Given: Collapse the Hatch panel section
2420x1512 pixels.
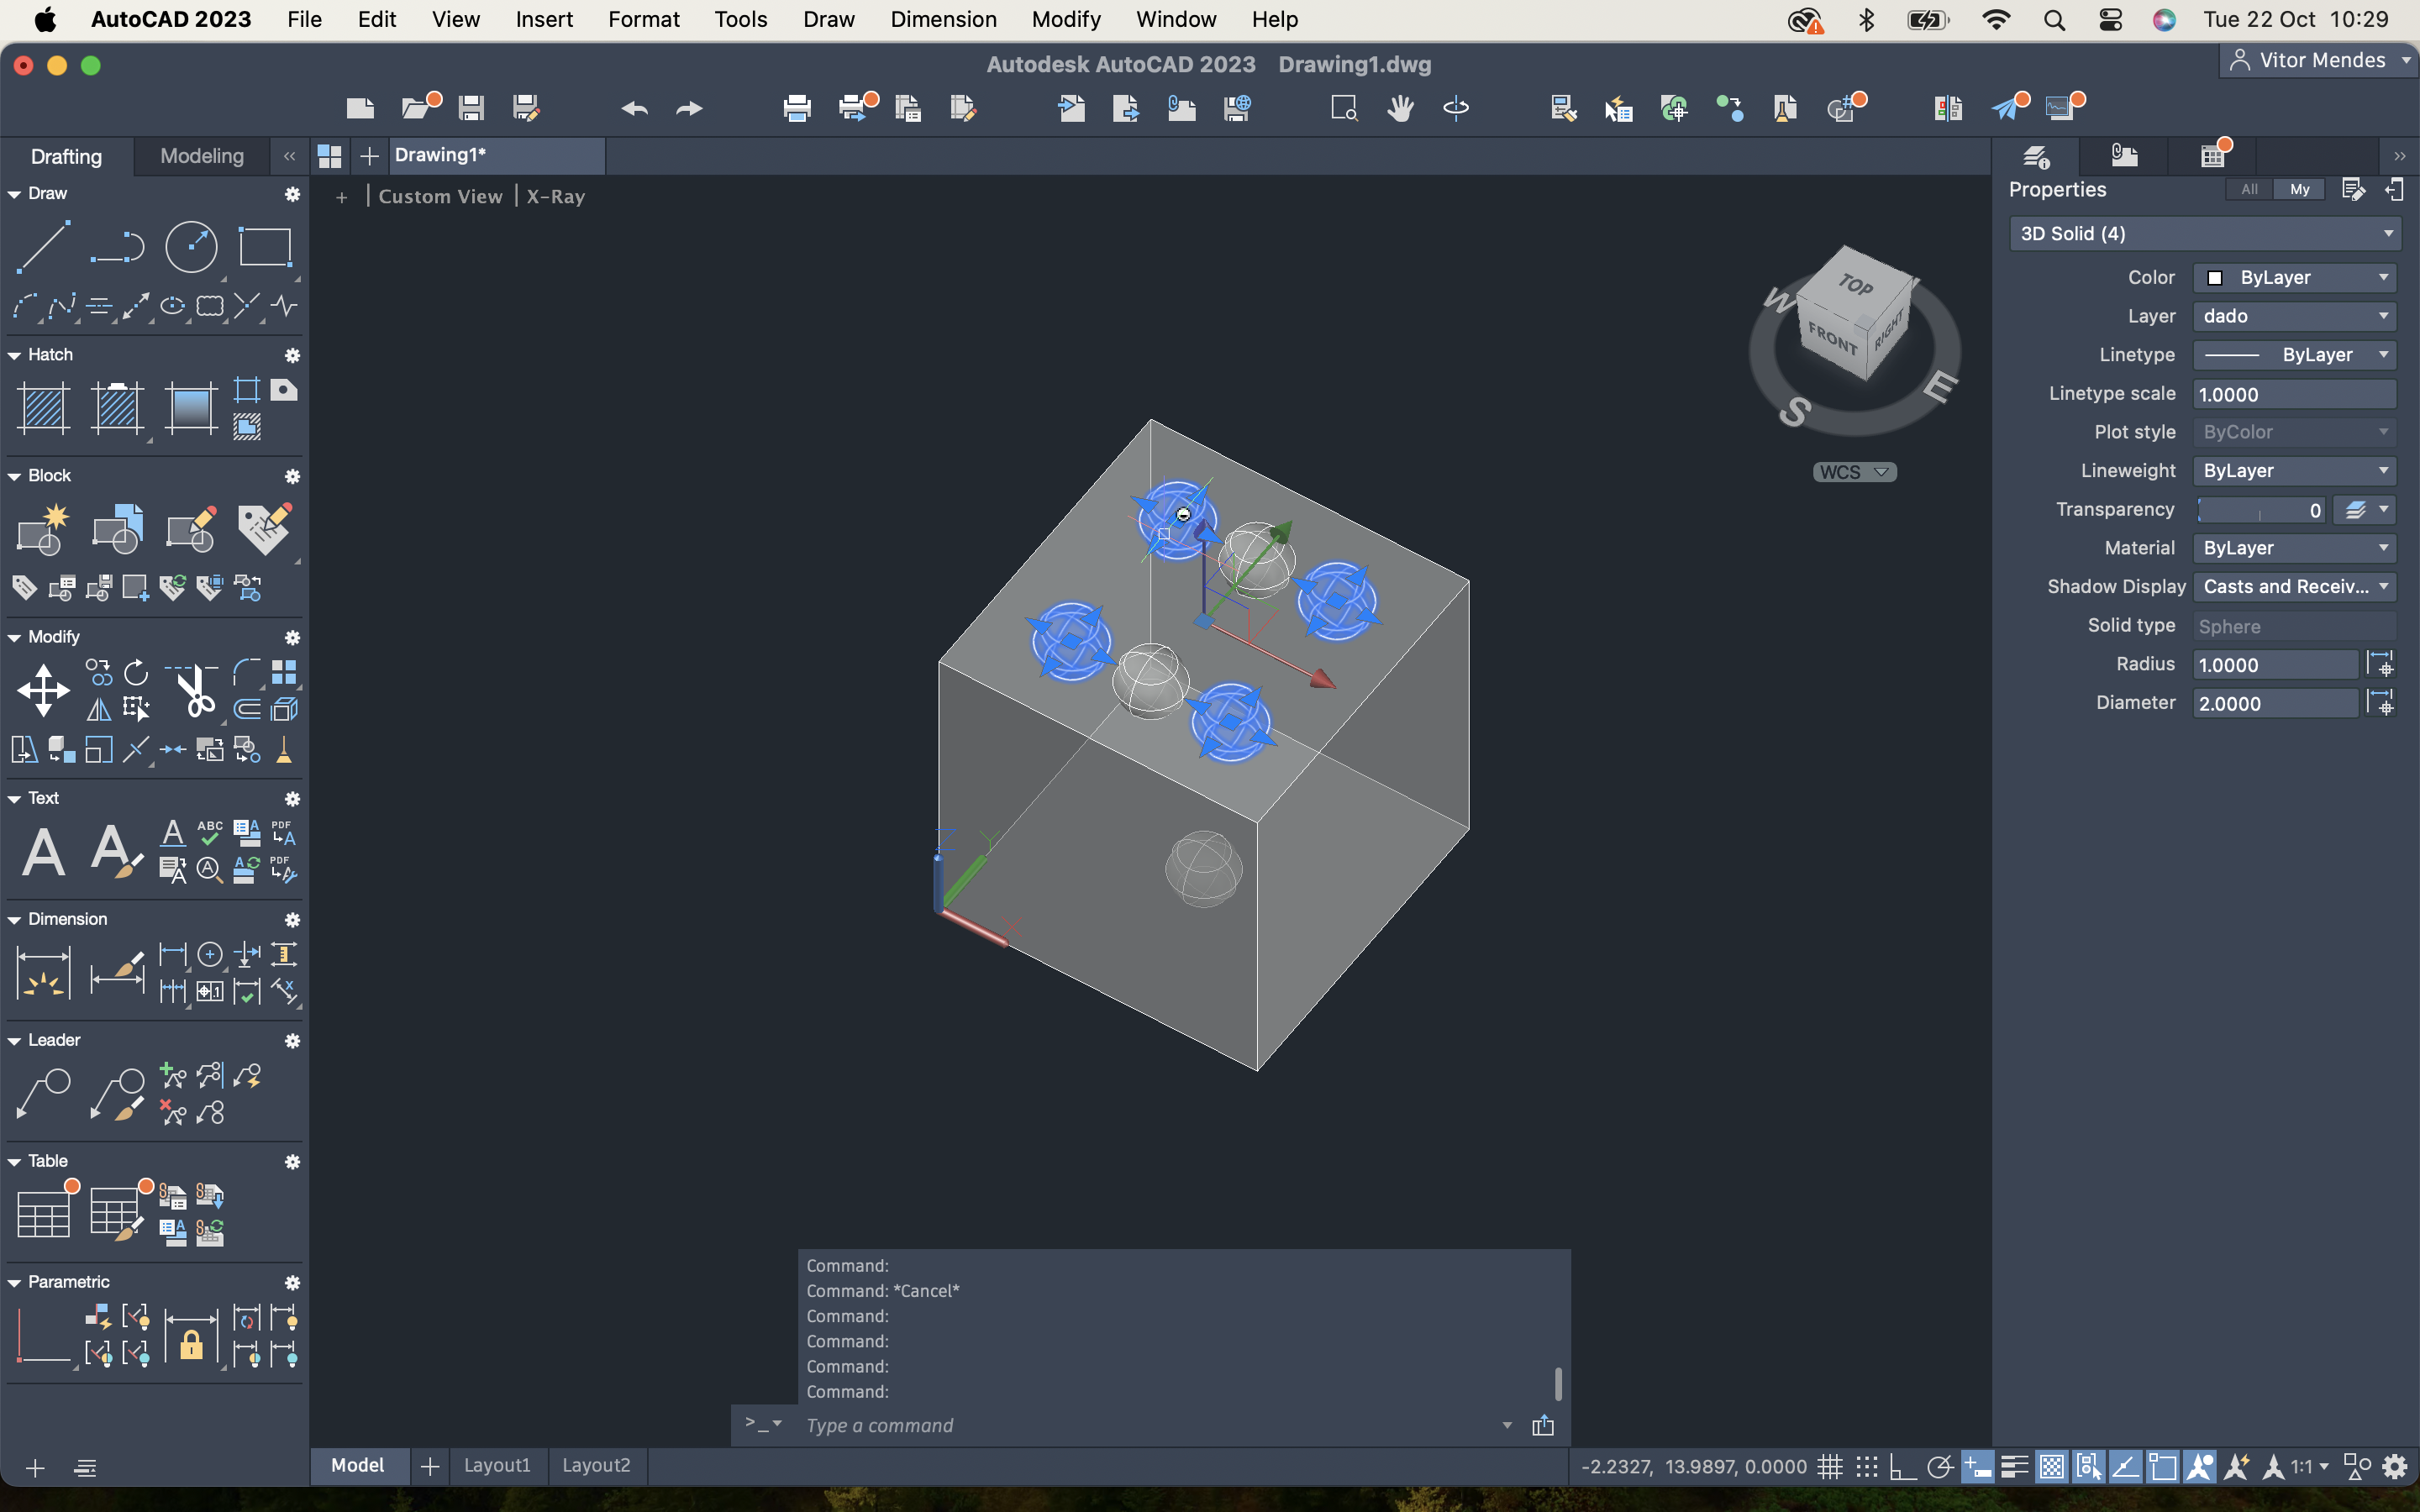Looking at the screenshot, I should pyautogui.click(x=14, y=356).
